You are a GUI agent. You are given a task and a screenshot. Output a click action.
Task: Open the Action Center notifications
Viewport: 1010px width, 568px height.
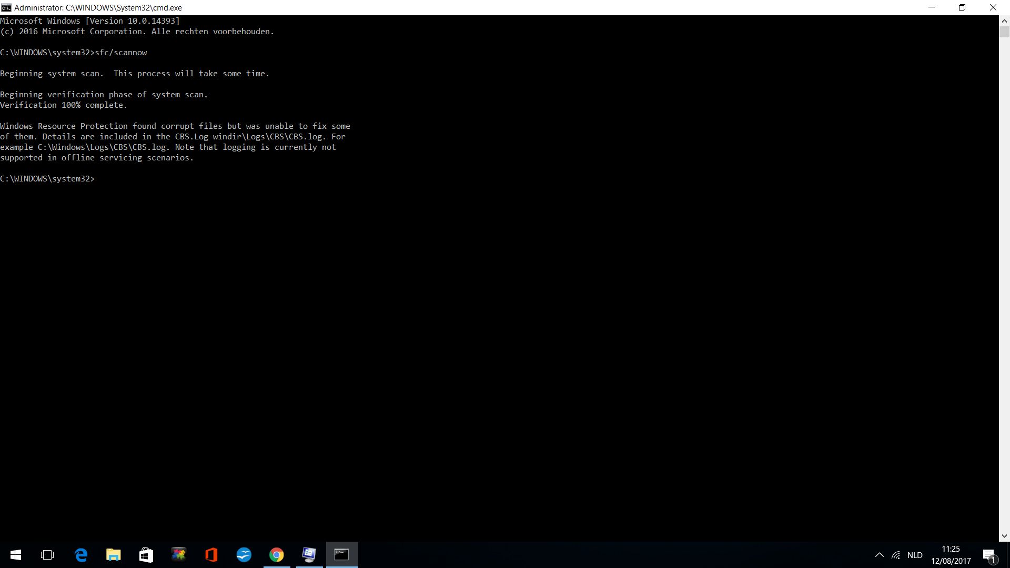tap(989, 555)
